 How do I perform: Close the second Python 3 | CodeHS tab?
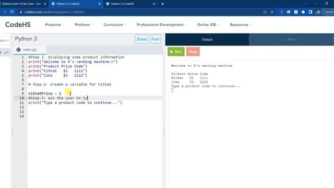pyautogui.click(x=154, y=4)
